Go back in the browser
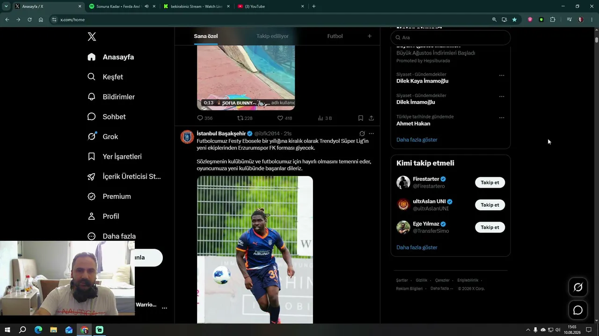The image size is (599, 336). coord(7,20)
